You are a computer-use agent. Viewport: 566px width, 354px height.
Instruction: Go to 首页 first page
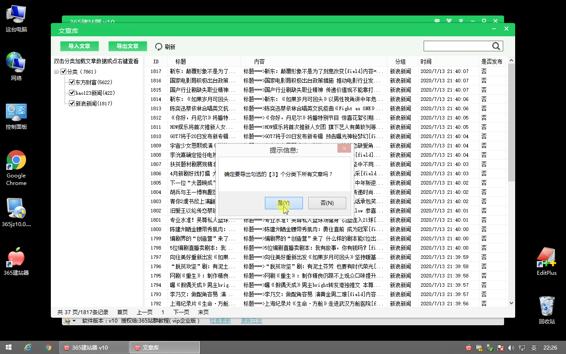(x=122, y=312)
